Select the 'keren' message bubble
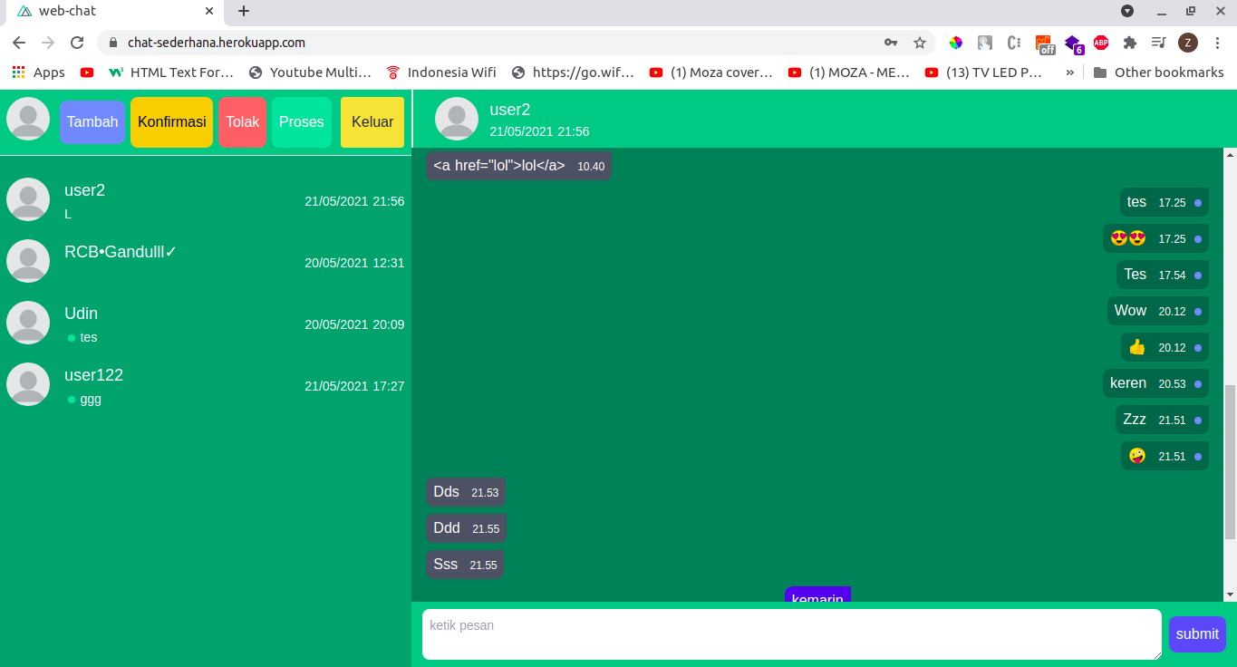Image resolution: width=1237 pixels, height=667 pixels. pos(1155,383)
